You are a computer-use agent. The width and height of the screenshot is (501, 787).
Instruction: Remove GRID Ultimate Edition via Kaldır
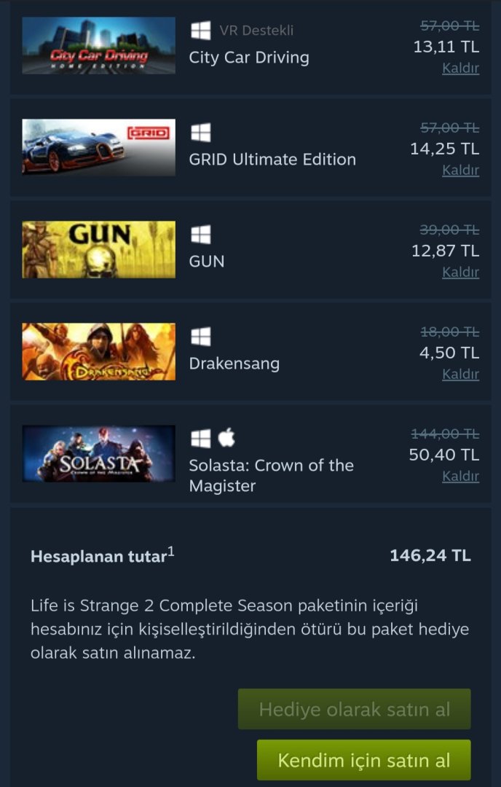460,171
